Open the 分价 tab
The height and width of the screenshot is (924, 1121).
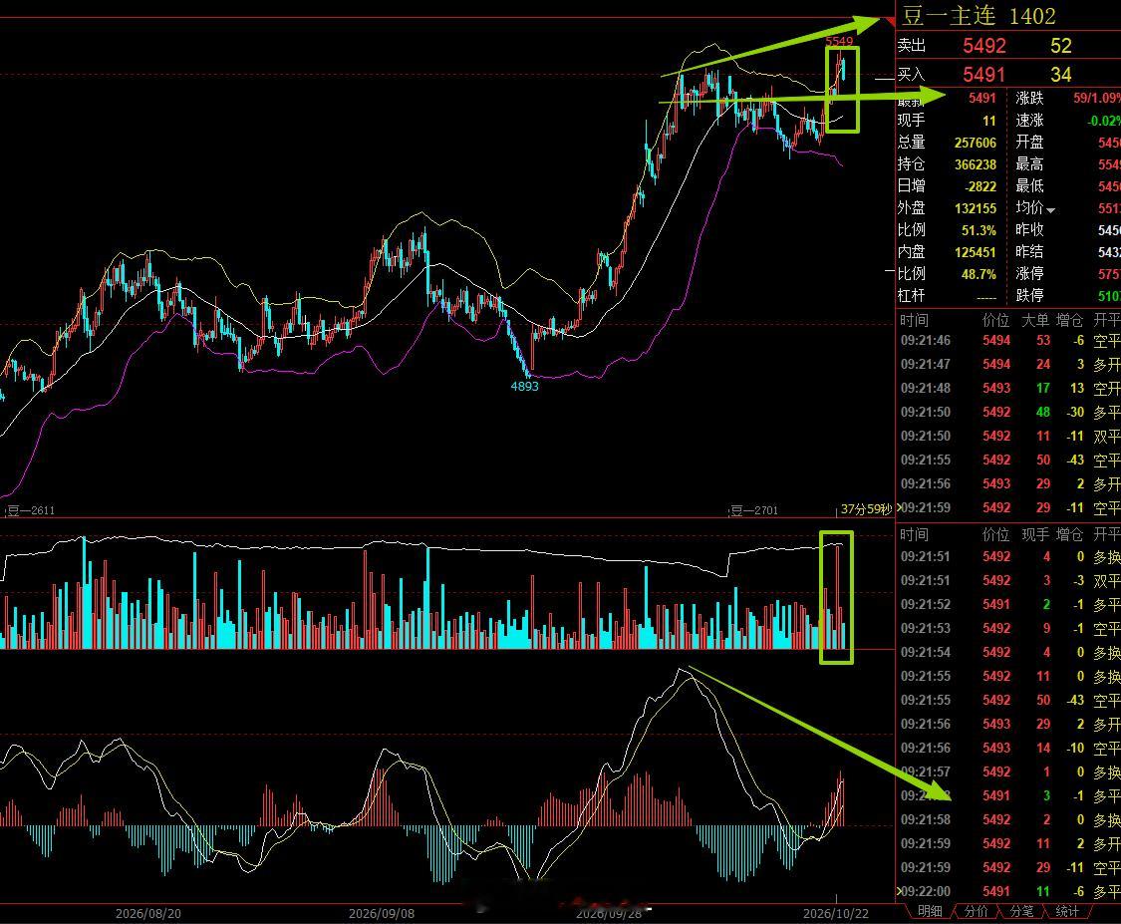tap(976, 911)
